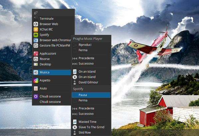Open the Desktop menu entry

point(52,64)
